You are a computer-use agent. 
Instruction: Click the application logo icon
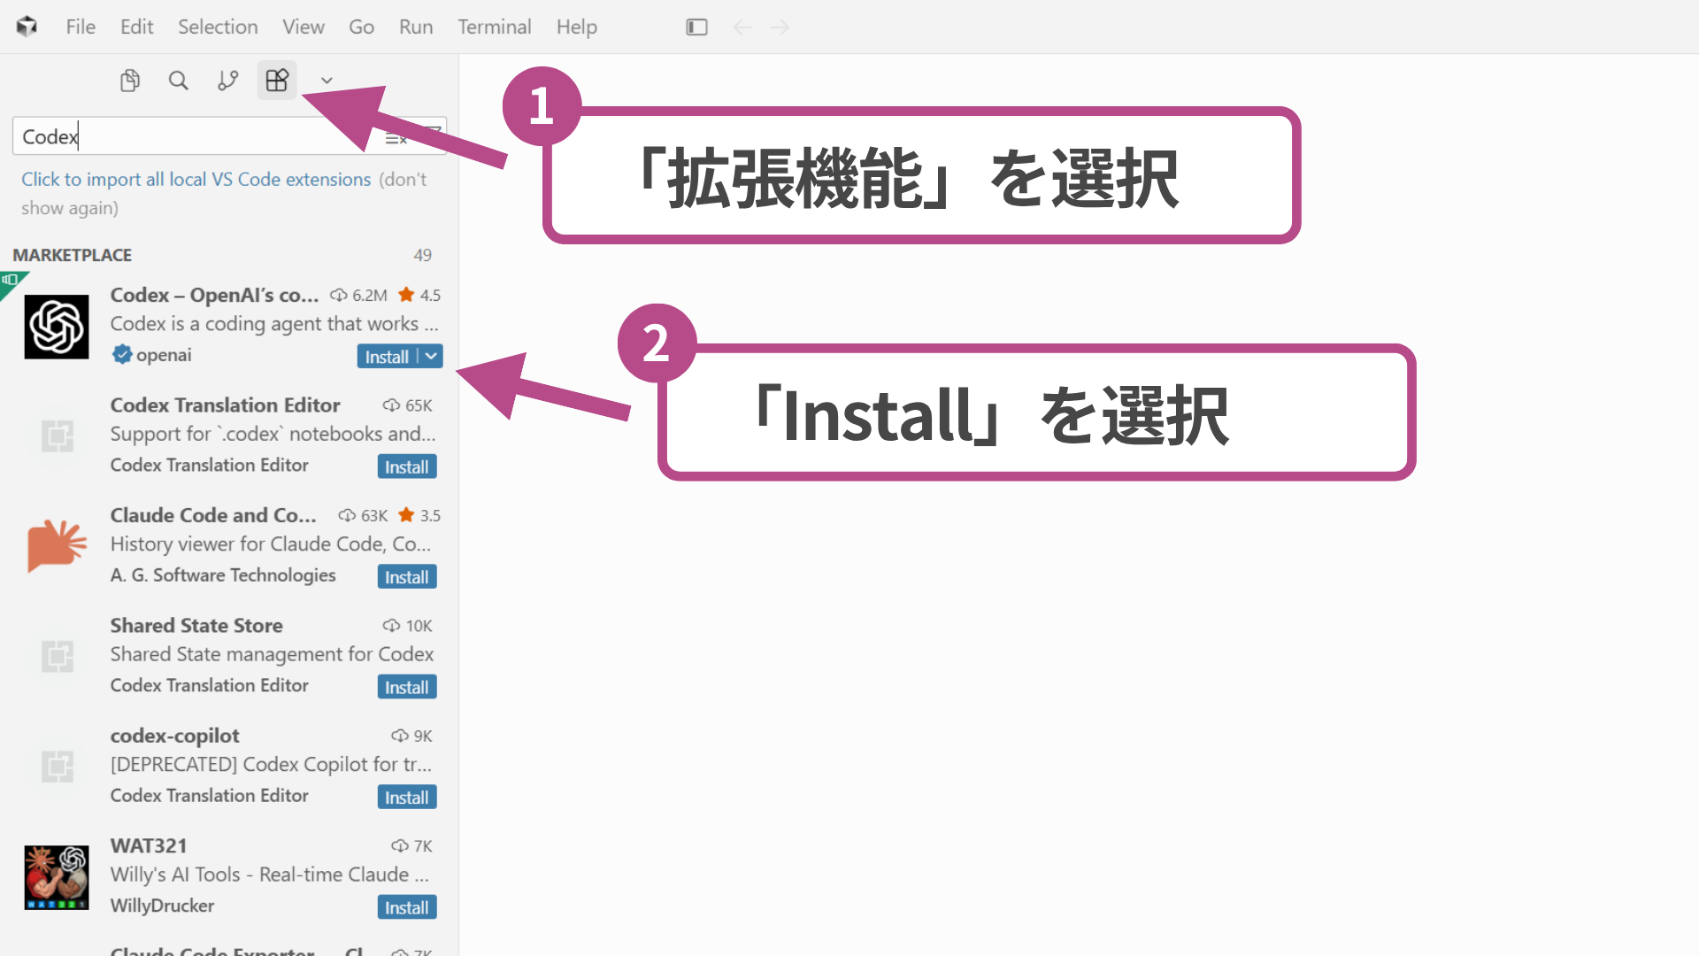(27, 27)
